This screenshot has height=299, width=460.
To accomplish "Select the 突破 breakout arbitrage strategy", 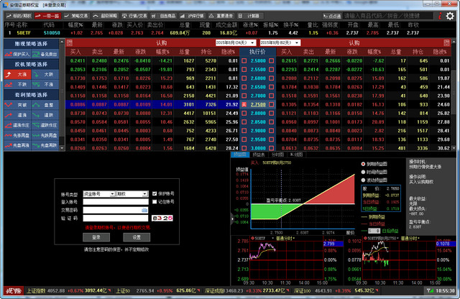I will (x=16, y=104).
